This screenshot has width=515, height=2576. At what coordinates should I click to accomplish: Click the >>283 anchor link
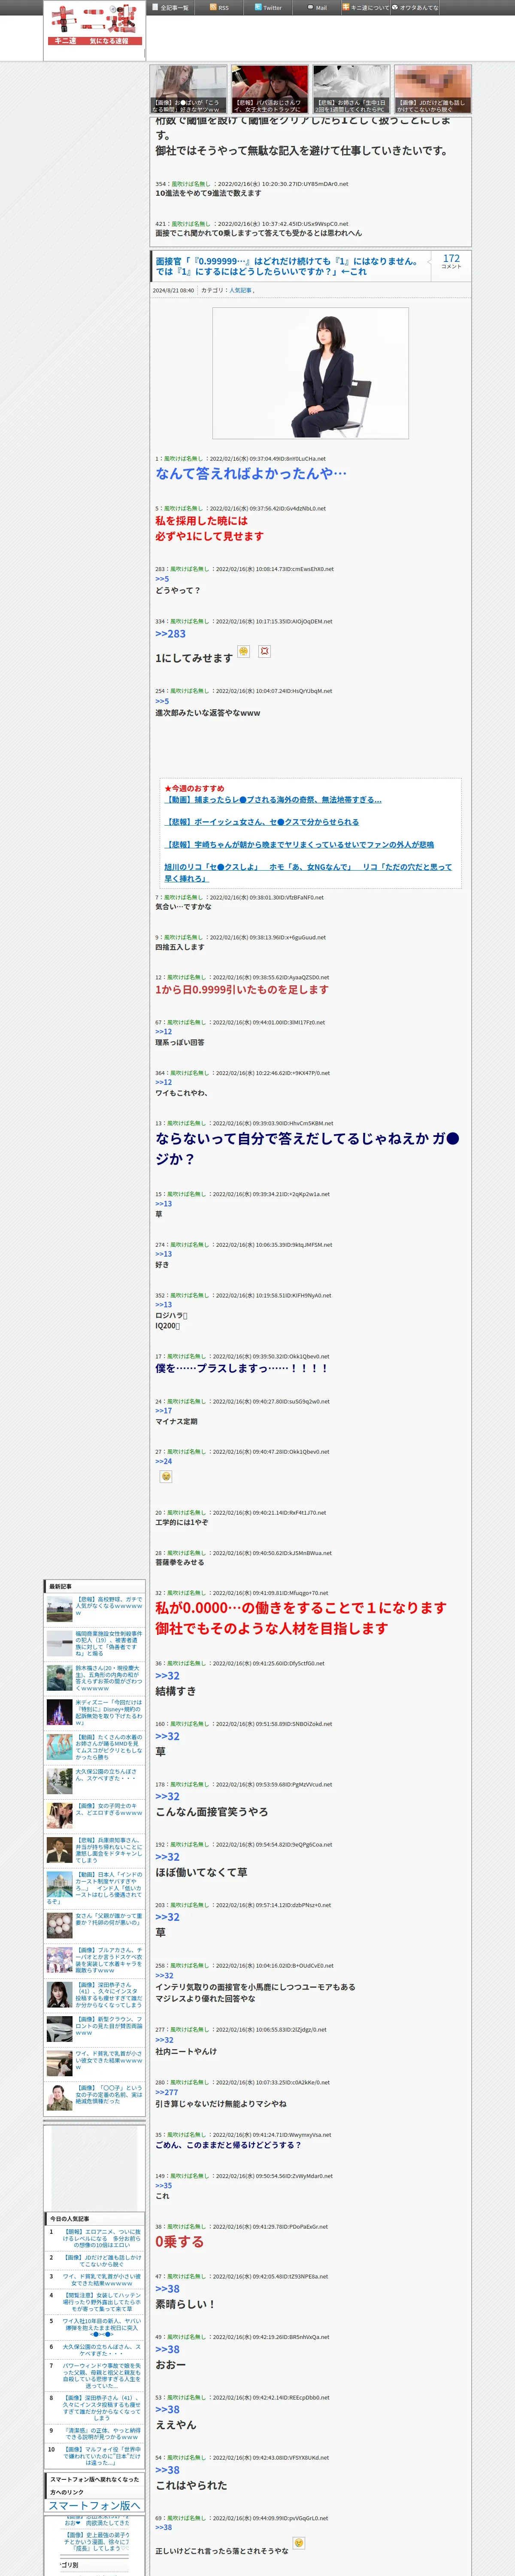click(170, 634)
